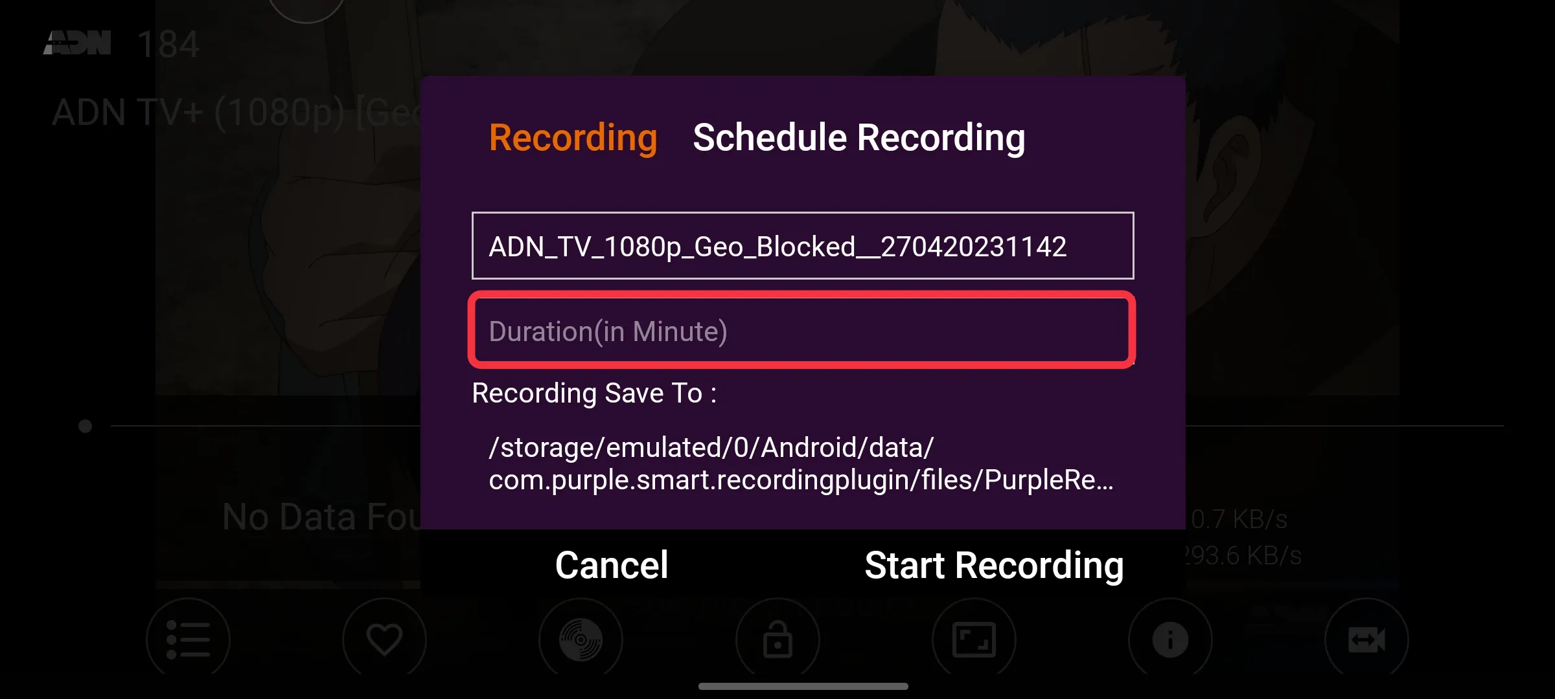This screenshot has height=699, width=1555.
Task: Tap the Recording Save To label
Action: (594, 394)
